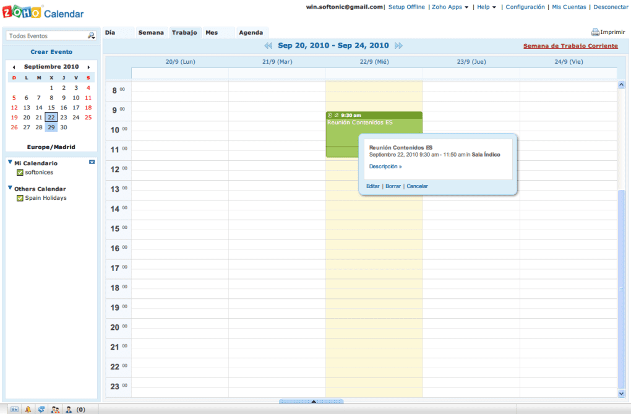Viewport: 631px width, 414px height.
Task: Open Mi Calendario options dropdown
Action: click(x=92, y=162)
